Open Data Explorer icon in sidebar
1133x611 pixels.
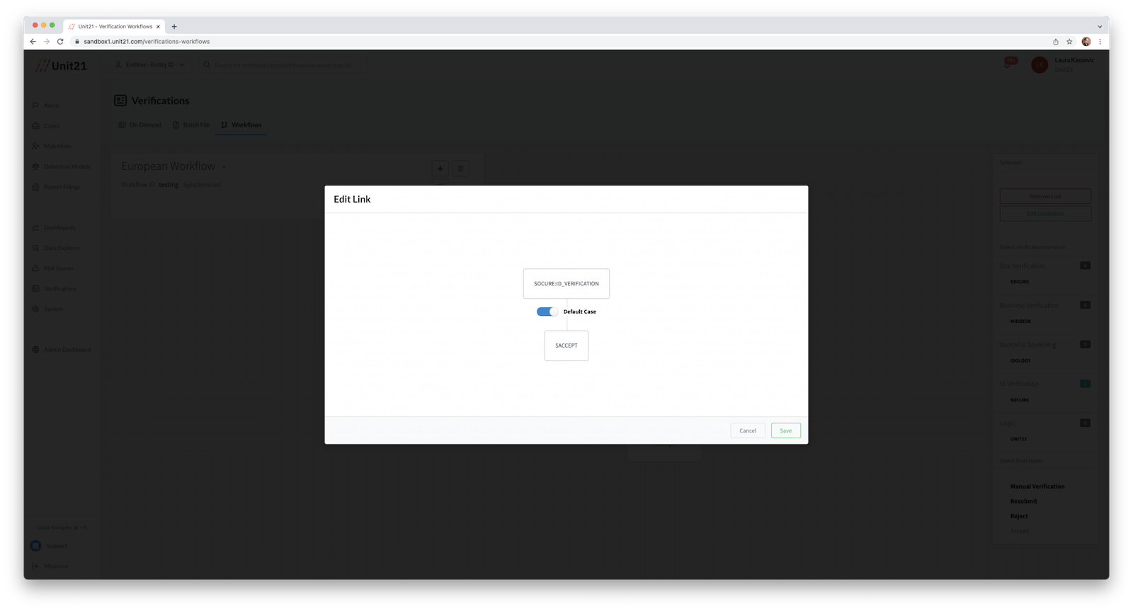point(35,248)
